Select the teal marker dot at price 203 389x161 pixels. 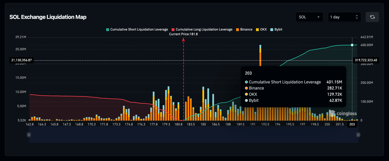(352, 45)
